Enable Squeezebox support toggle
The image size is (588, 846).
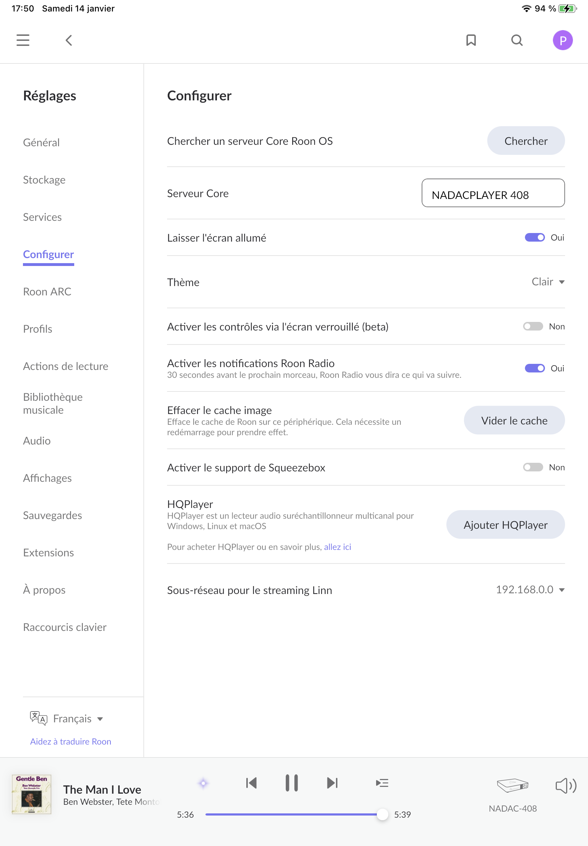[x=533, y=467]
